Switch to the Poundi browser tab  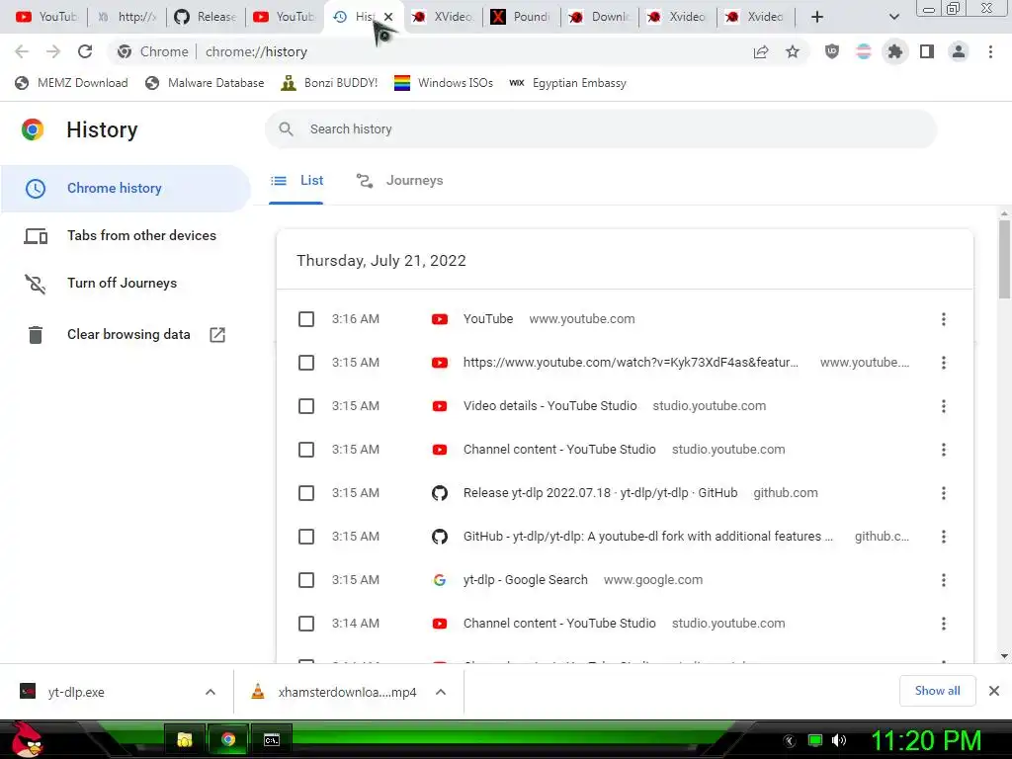521,17
